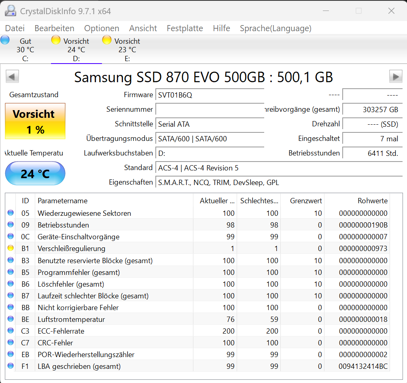Click Standard field ACS-4 Revision 5
The width and height of the screenshot is (407, 383).
pos(279,168)
